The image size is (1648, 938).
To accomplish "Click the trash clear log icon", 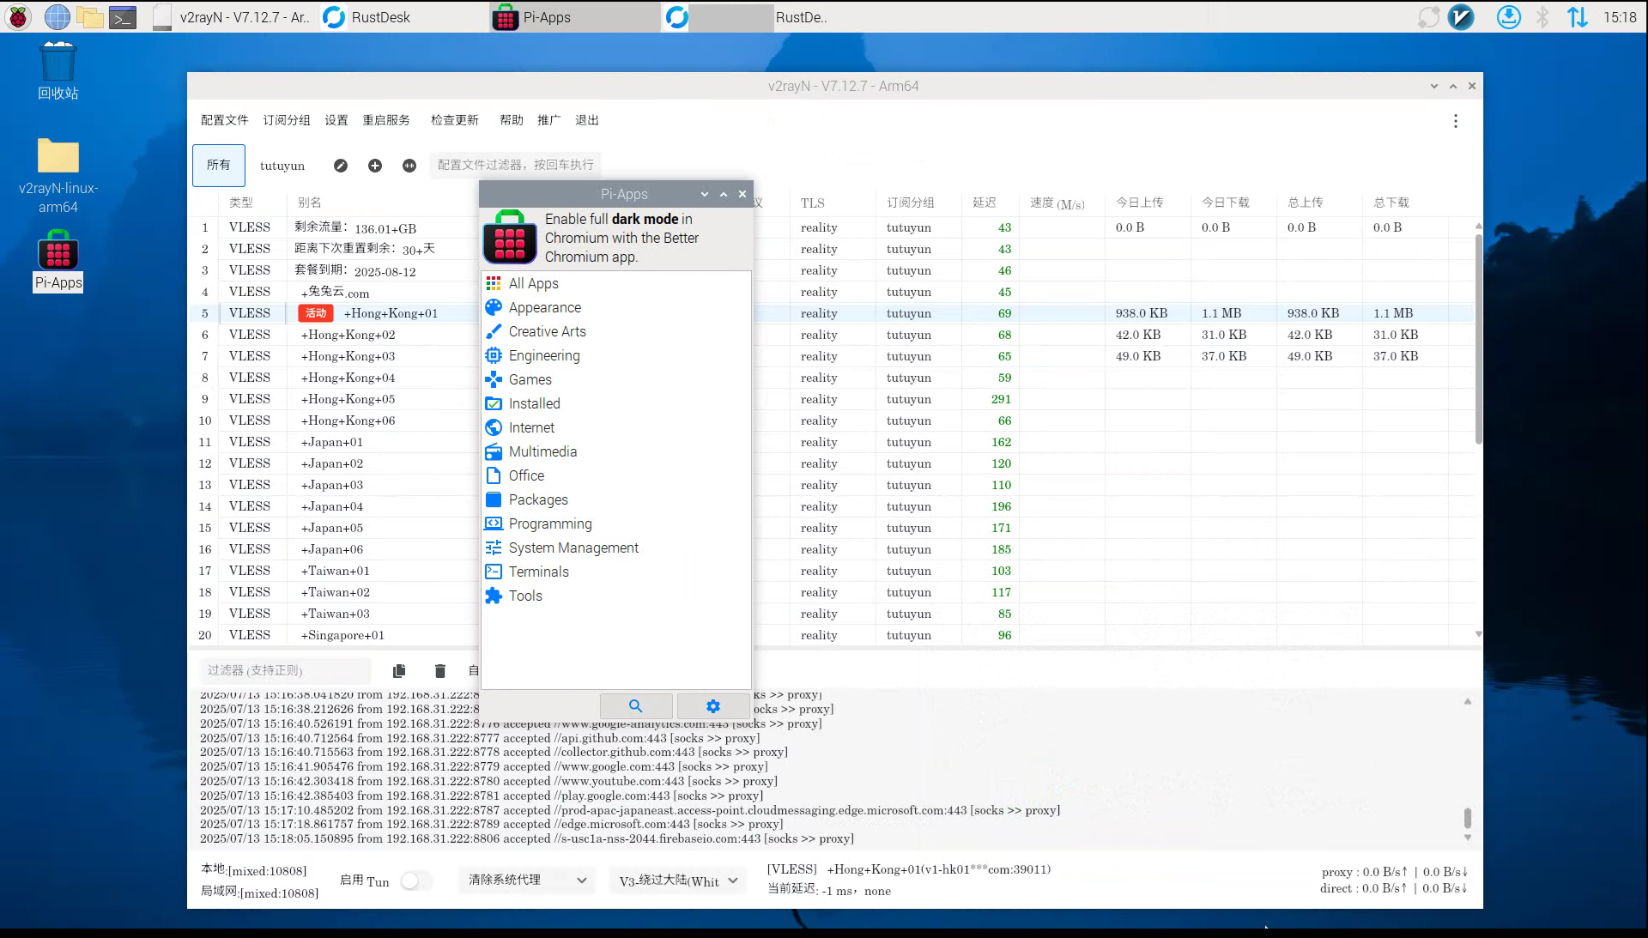I will [440, 671].
